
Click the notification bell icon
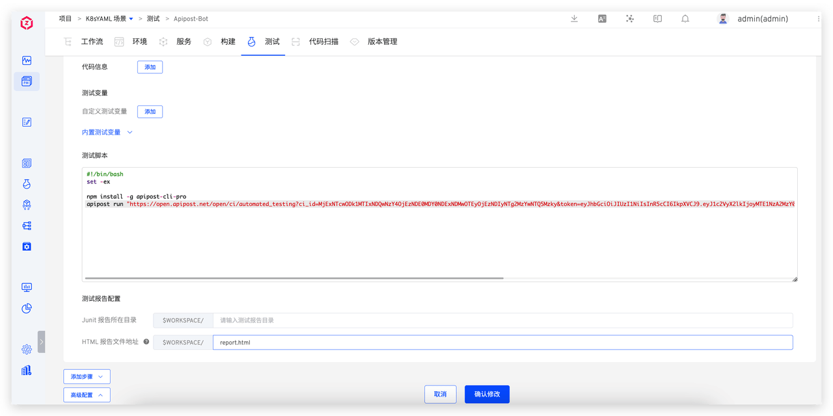(685, 19)
